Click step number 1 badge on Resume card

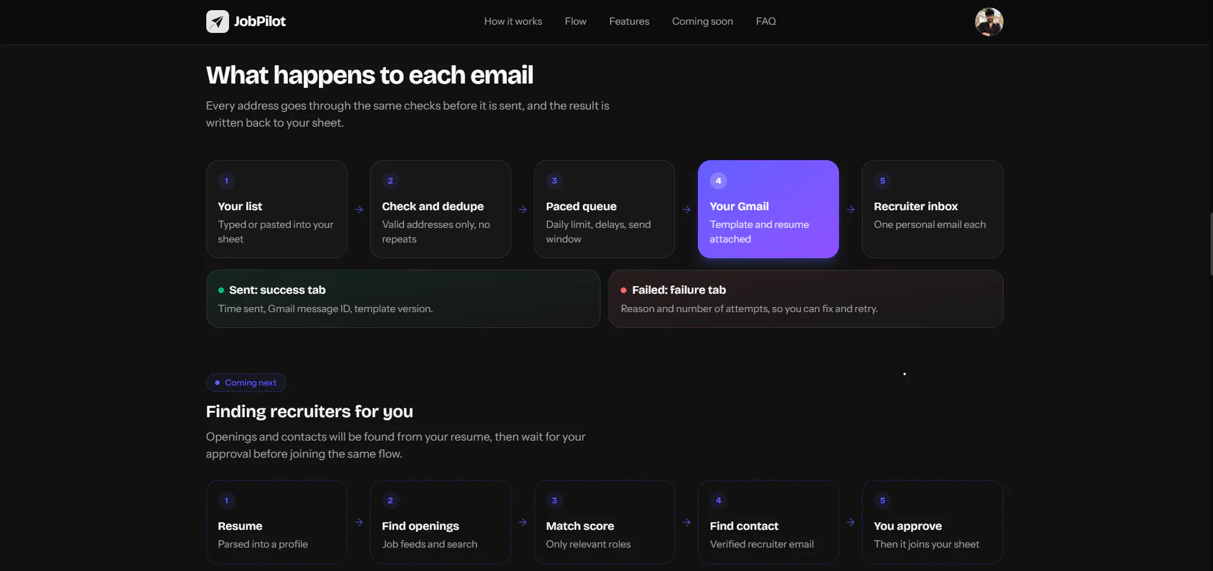(227, 501)
